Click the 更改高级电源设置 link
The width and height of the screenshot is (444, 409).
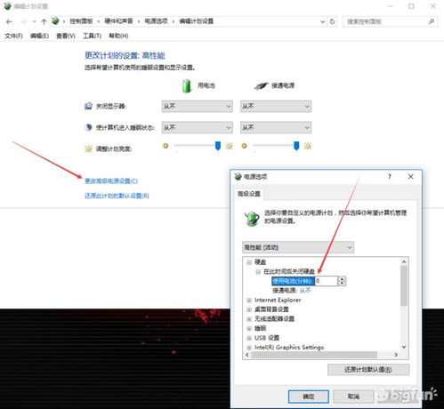click(111, 180)
